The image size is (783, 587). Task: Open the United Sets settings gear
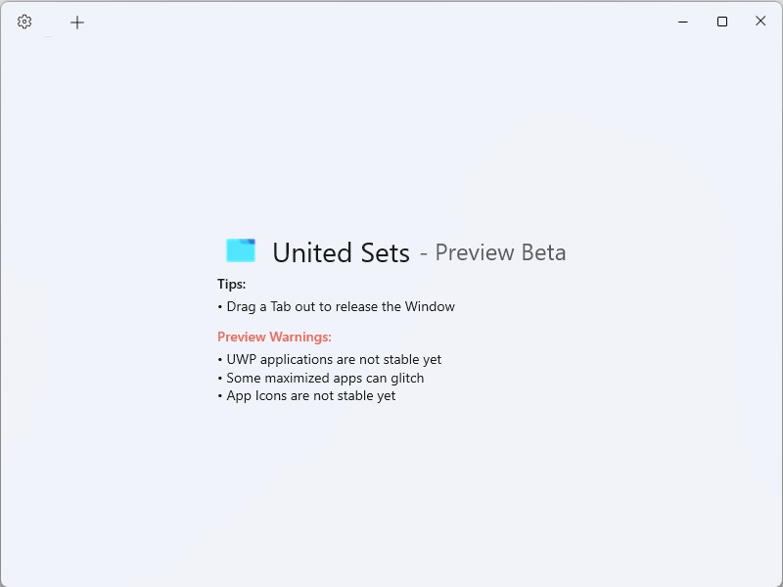[x=24, y=22]
